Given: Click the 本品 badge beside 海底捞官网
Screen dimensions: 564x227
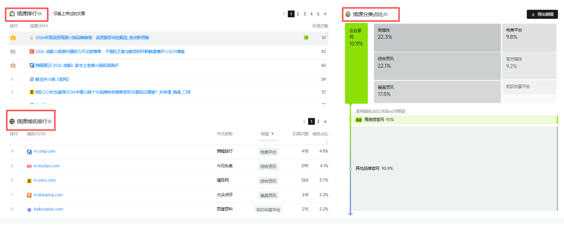Looking at the screenshot, I should click(x=359, y=120).
